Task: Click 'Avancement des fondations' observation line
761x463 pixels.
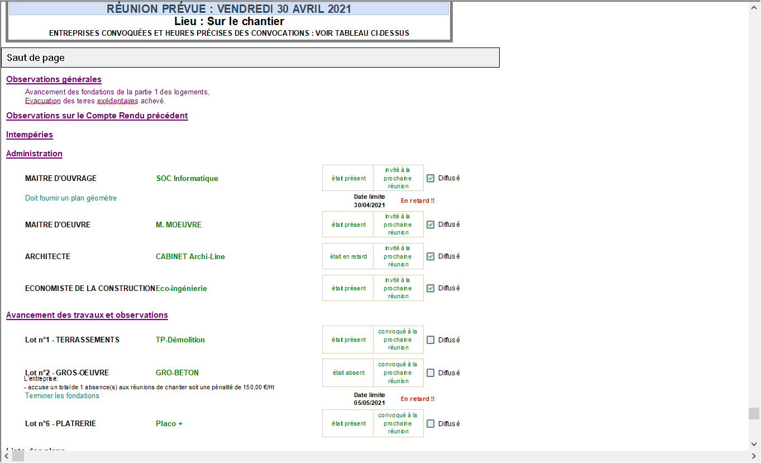Action: [117, 92]
